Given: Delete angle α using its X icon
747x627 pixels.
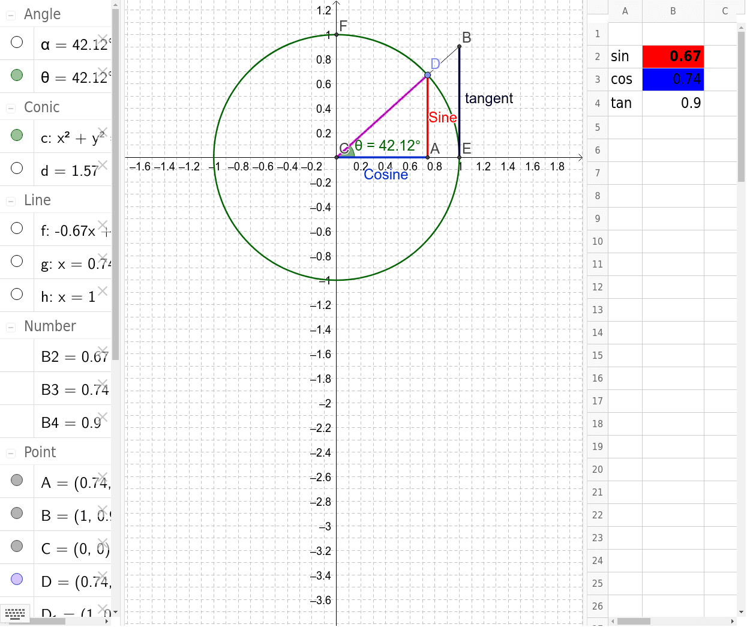Looking at the screenshot, I should coord(102,37).
